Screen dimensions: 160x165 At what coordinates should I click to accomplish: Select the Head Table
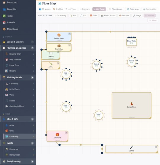(x=132, y=42)
